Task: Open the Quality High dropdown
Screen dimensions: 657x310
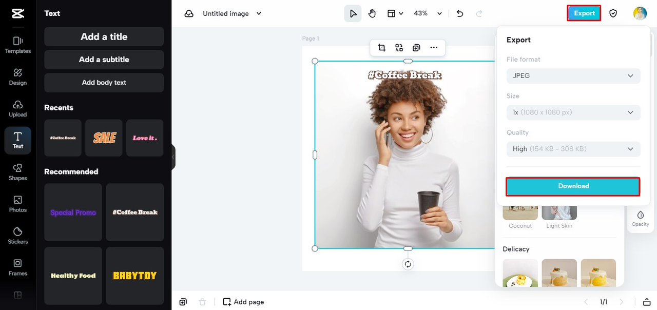Action: click(x=573, y=149)
